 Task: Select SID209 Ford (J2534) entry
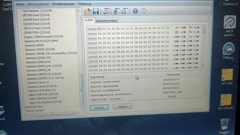[37, 24]
